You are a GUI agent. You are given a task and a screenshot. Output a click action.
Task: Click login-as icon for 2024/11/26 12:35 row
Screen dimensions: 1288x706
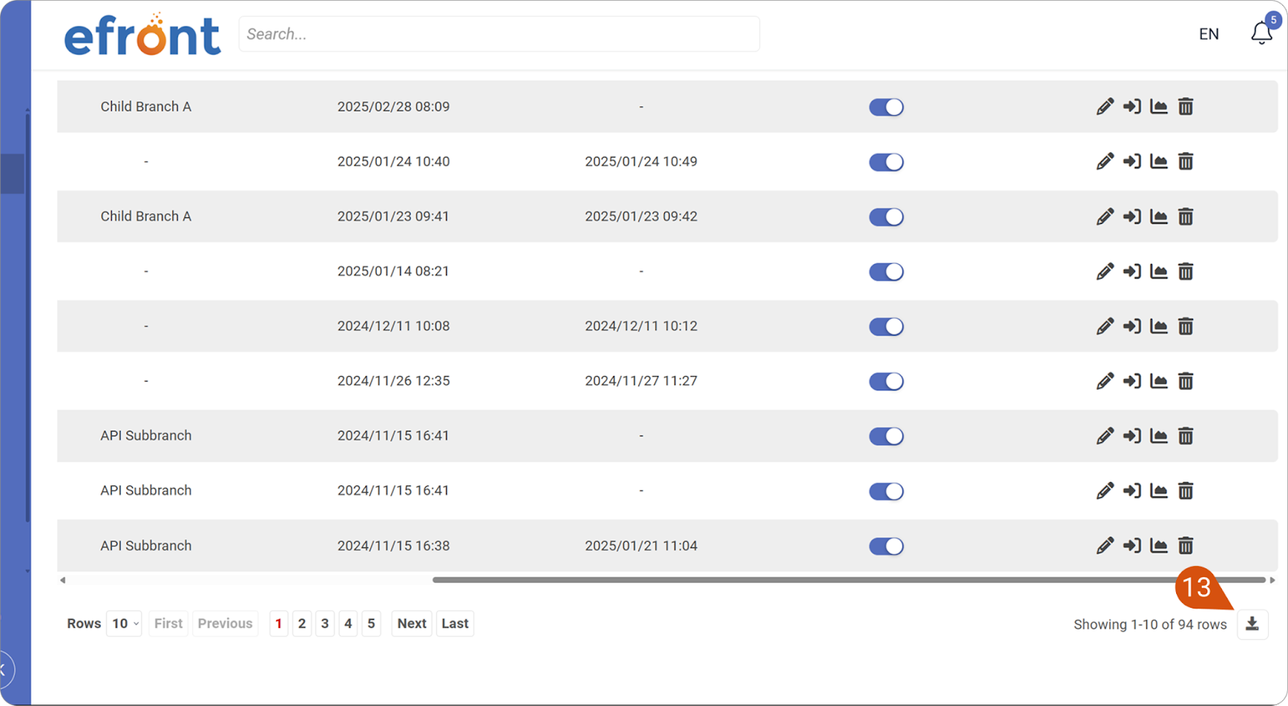(1132, 382)
